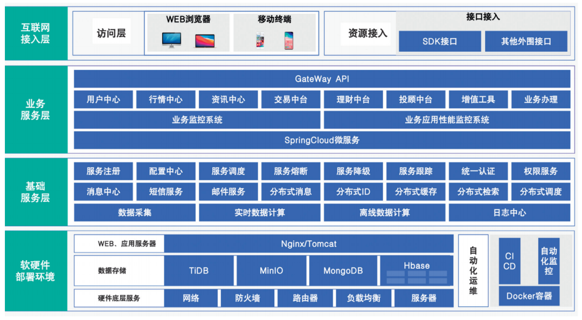Choose the 统一认证 block
Screen dimensions: 582x320
(x=478, y=171)
